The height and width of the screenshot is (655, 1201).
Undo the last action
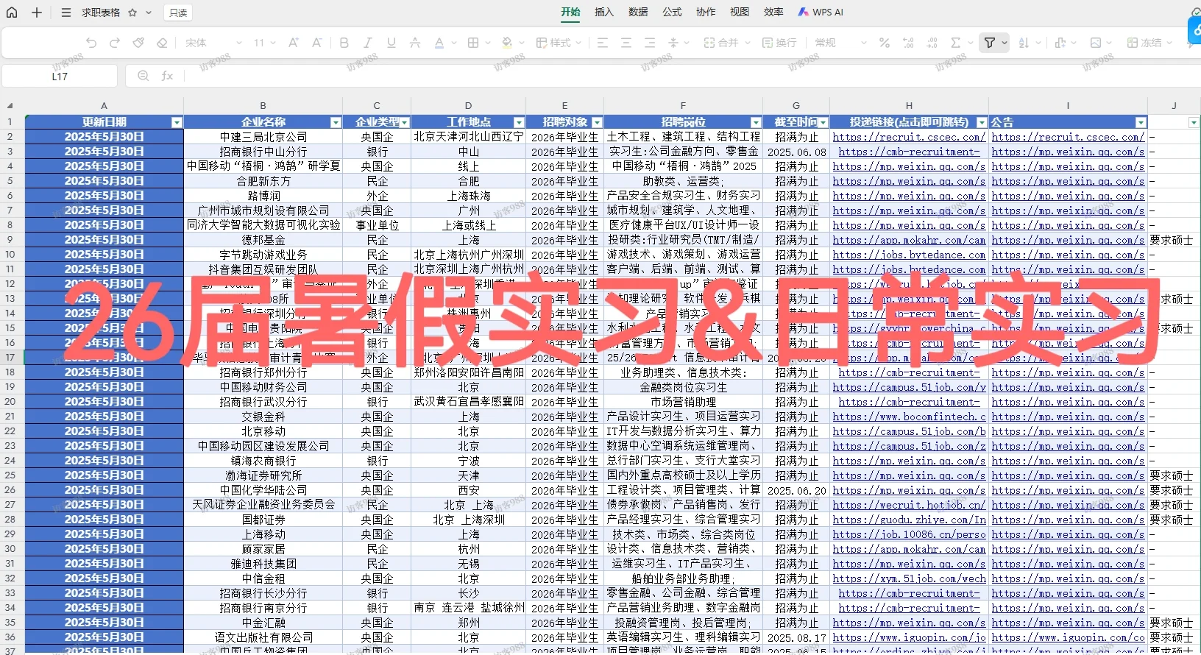pyautogui.click(x=91, y=43)
